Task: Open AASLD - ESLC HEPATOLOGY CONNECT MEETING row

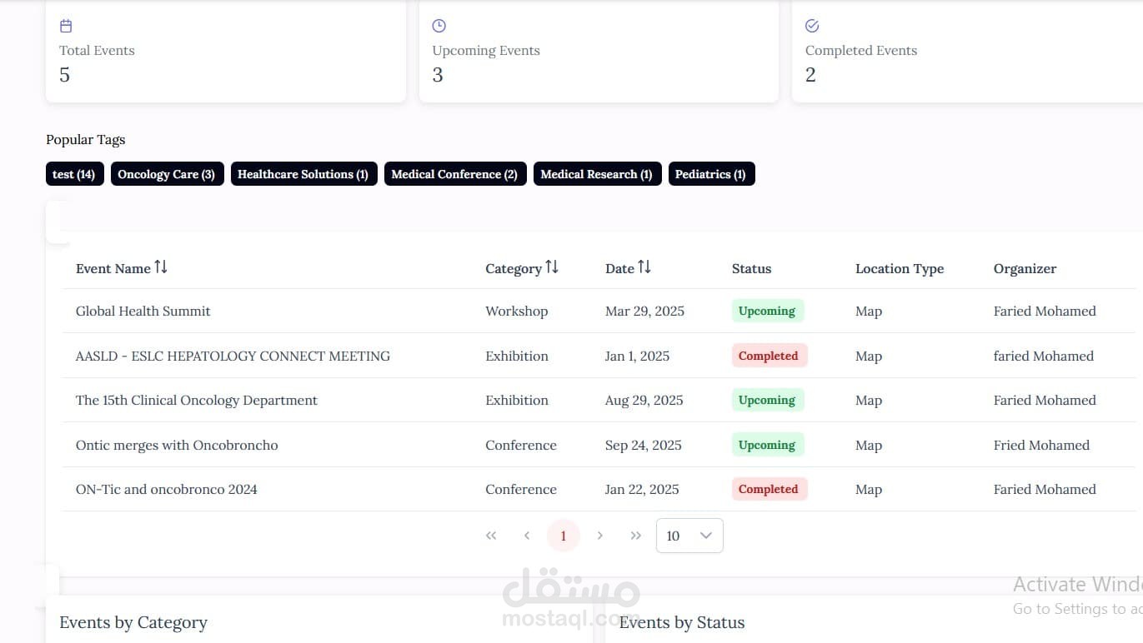Action: (x=599, y=356)
